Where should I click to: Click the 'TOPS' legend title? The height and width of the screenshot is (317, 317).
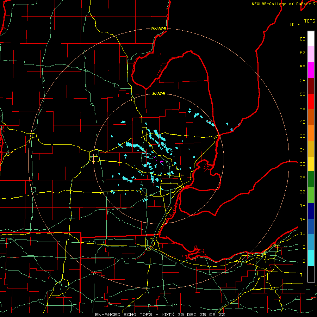pos(310,21)
